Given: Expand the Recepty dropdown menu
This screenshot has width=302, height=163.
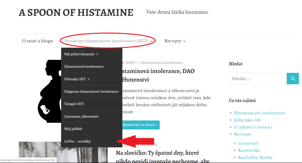Looking at the screenshot, I should pos(175,41).
